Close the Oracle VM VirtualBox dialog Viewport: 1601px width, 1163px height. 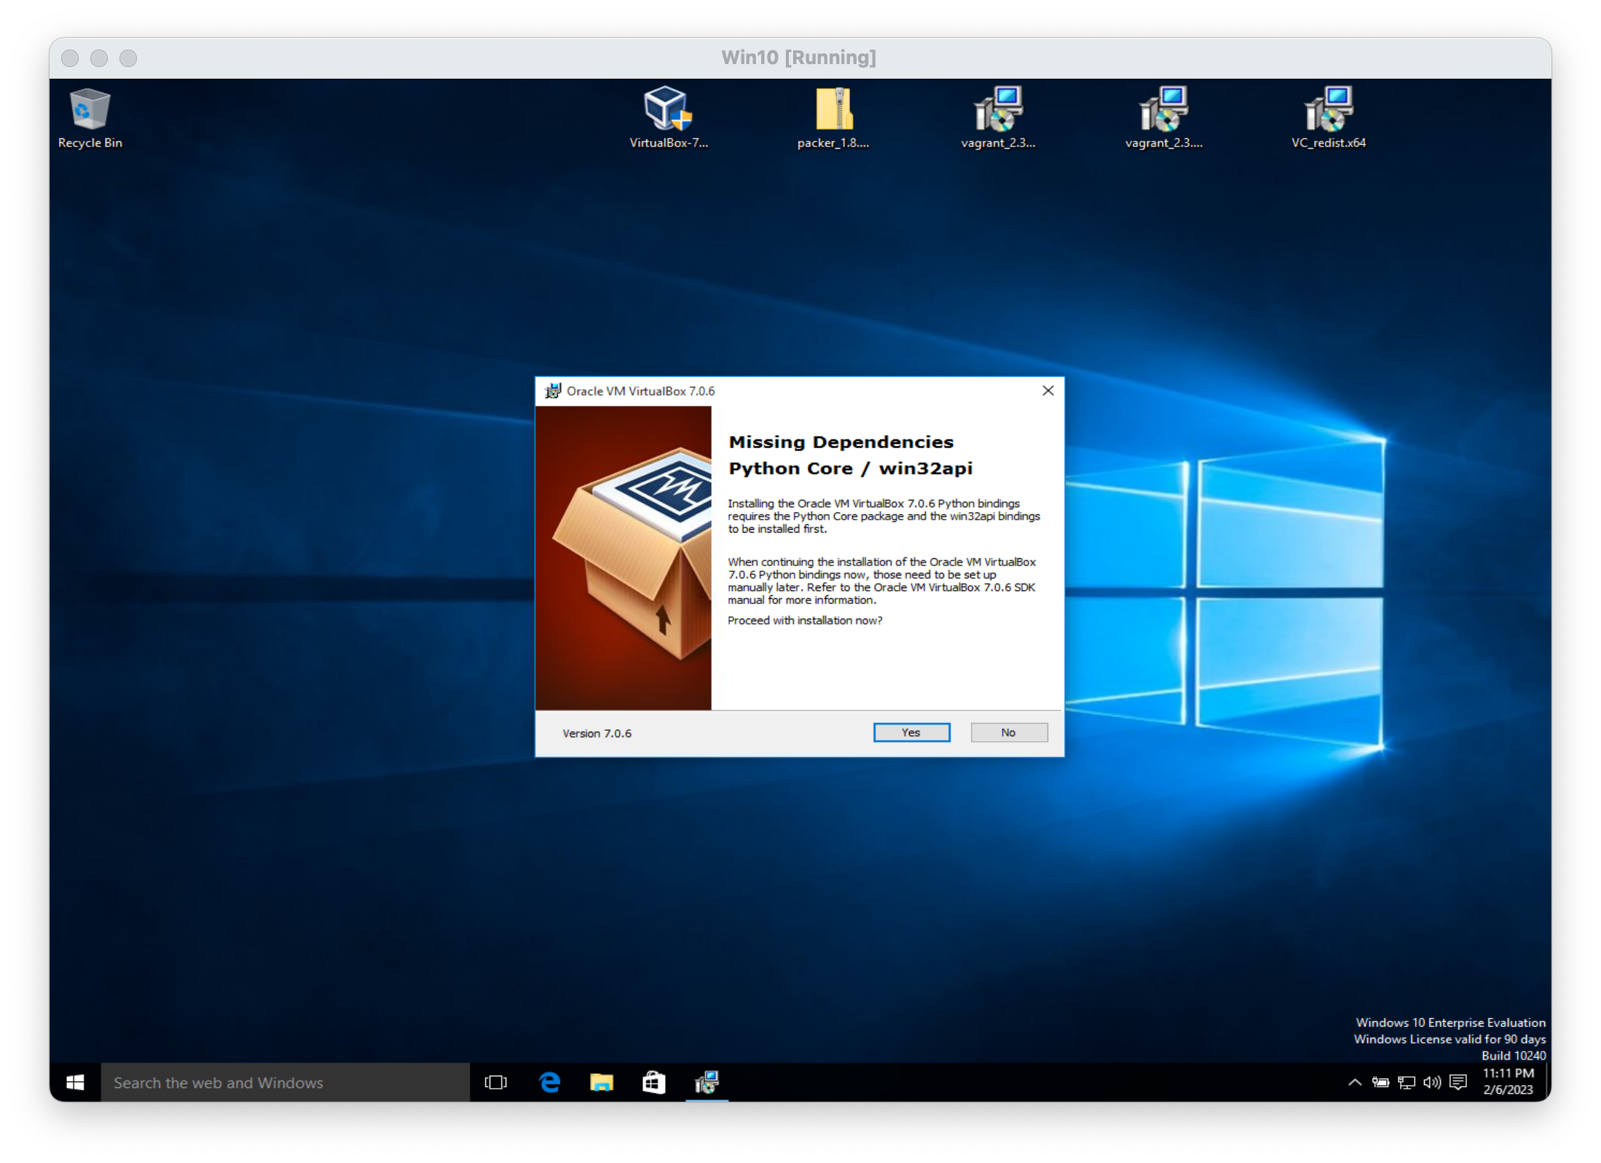point(1048,391)
